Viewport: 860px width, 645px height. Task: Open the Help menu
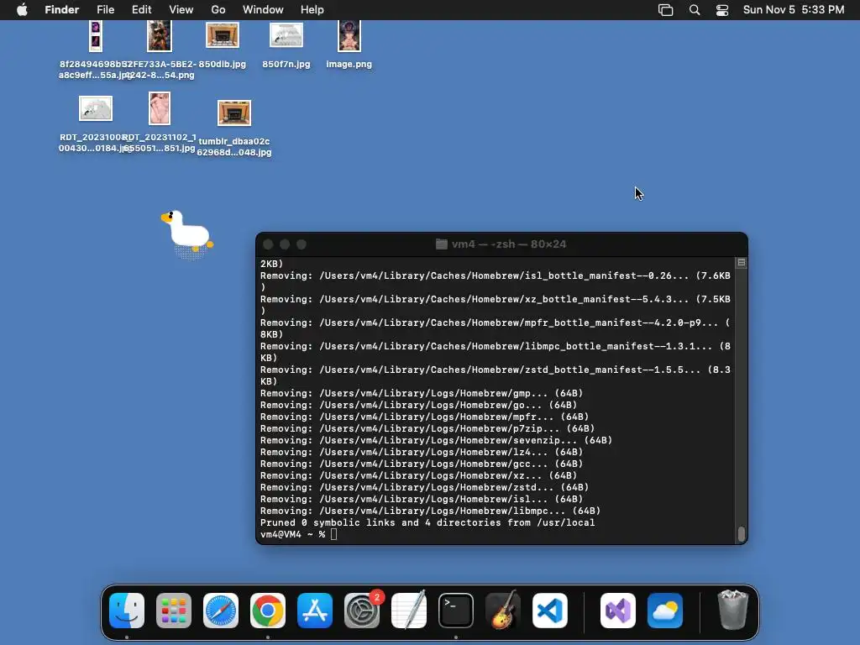click(312, 10)
